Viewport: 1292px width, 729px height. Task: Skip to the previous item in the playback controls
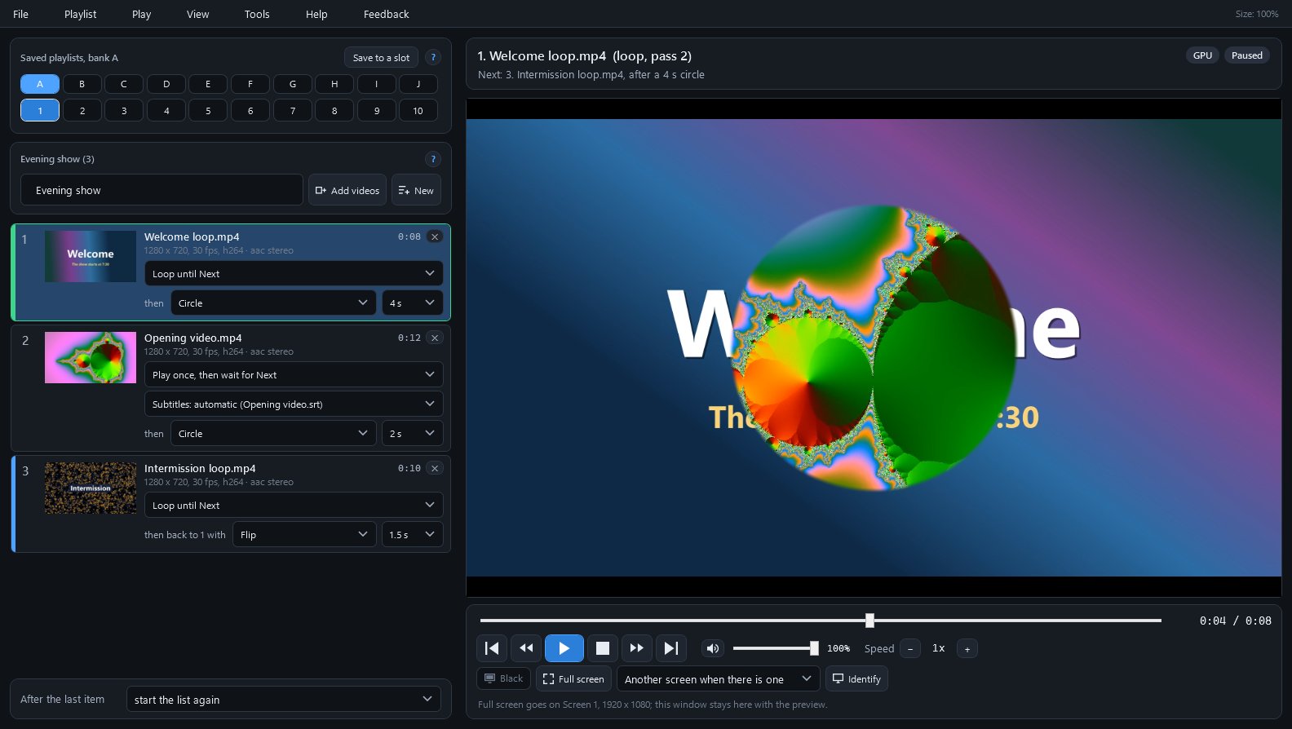(492, 648)
